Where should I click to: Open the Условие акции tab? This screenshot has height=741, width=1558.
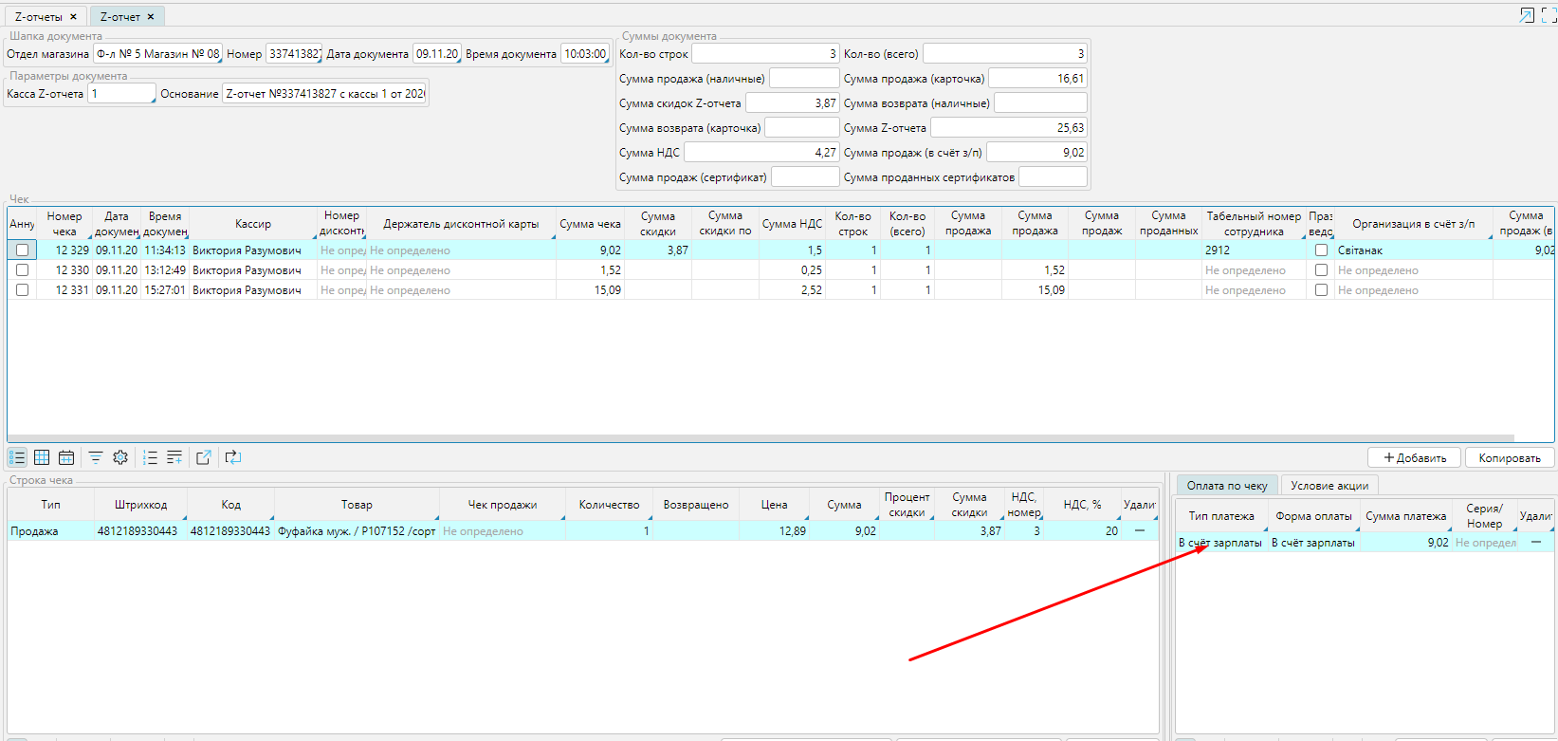(x=1329, y=486)
